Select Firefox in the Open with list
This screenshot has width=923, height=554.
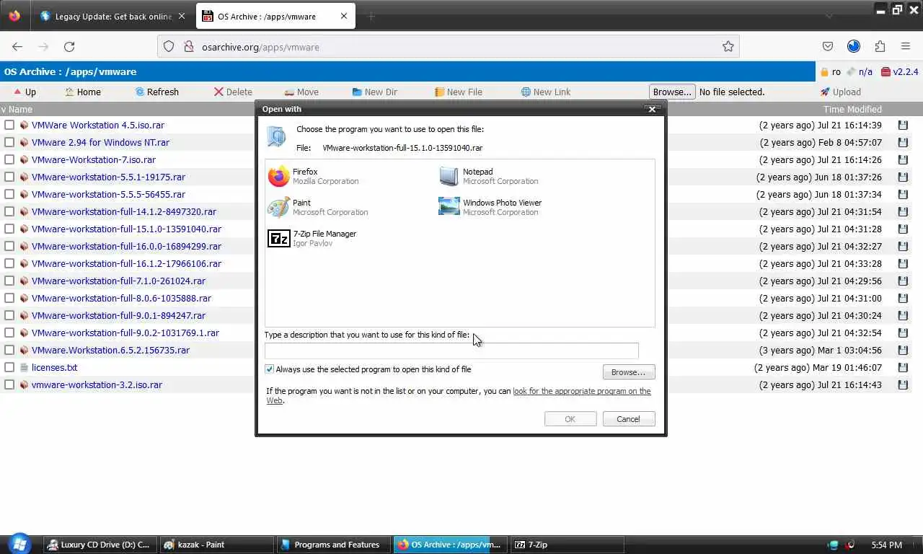click(x=314, y=176)
